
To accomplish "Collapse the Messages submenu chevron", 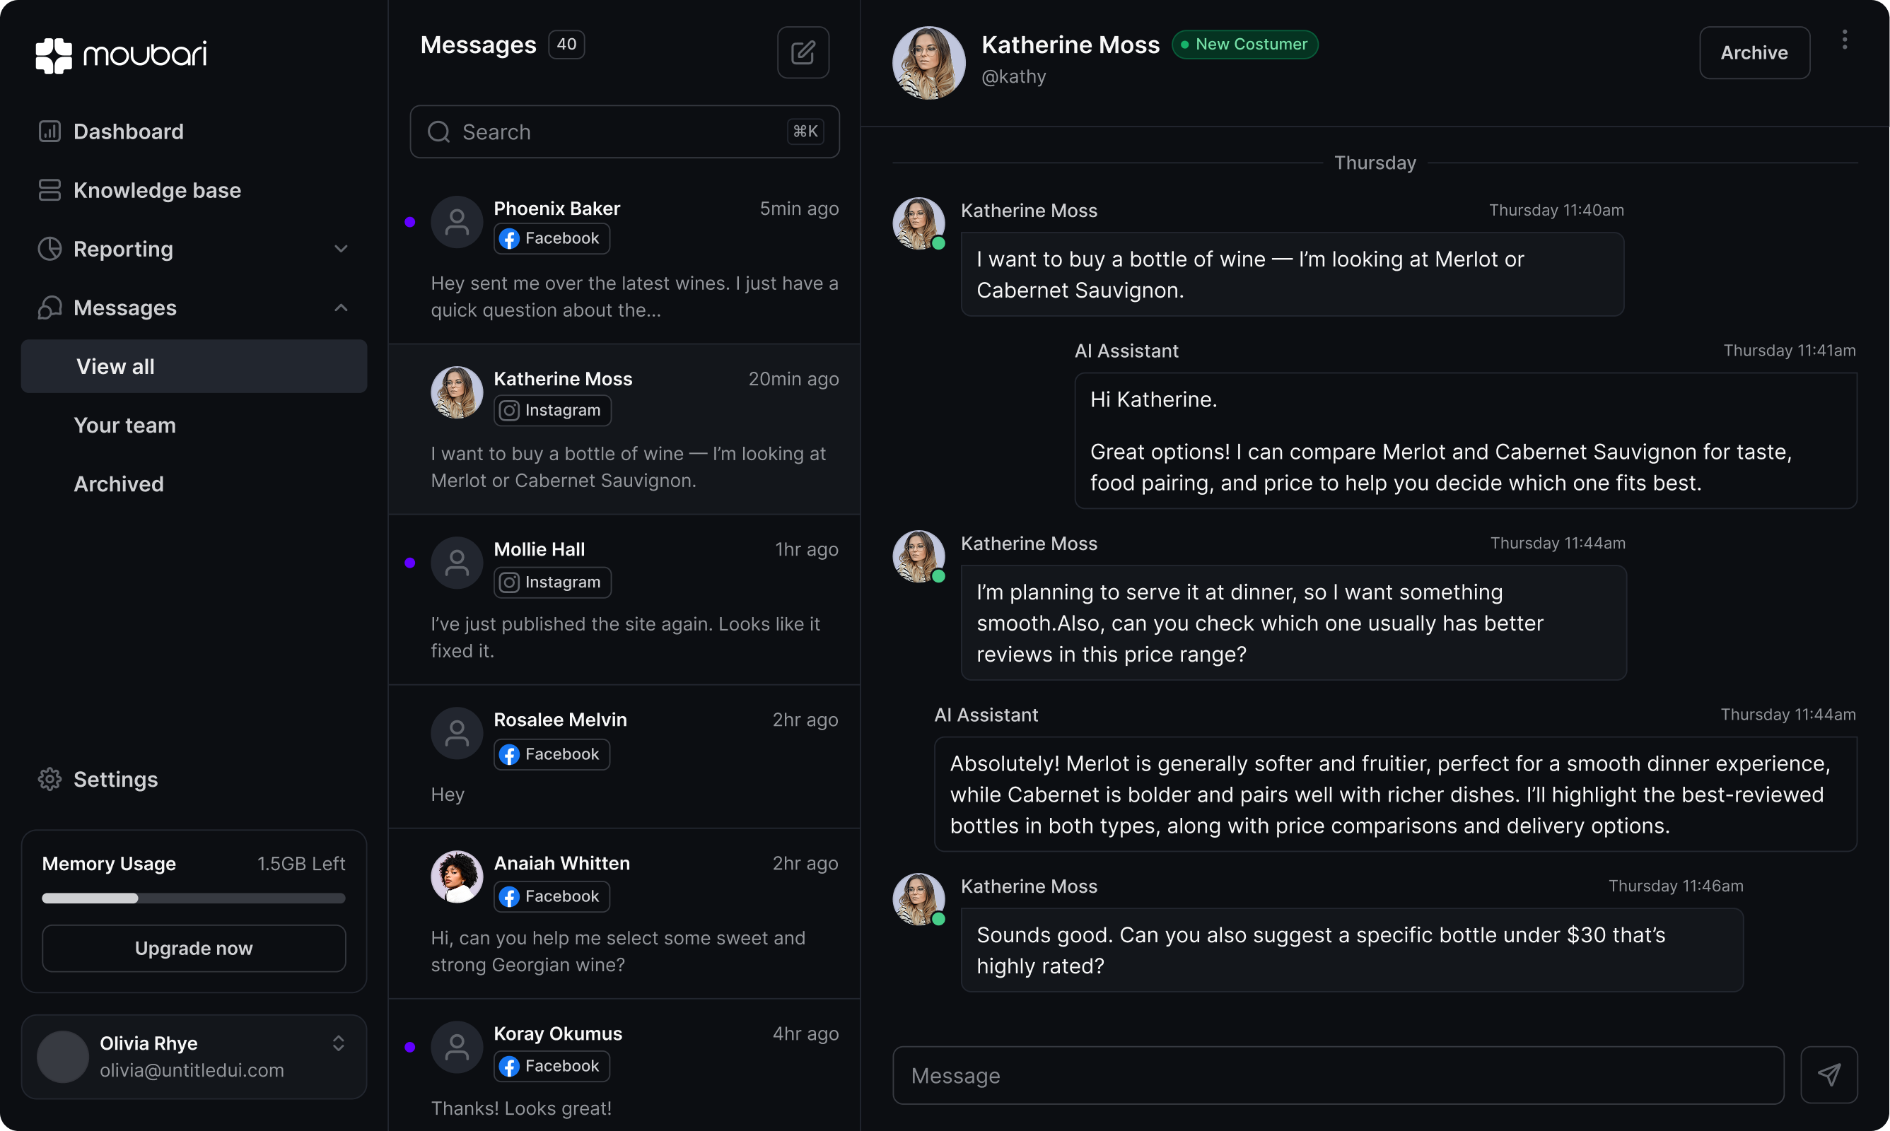I will point(341,308).
